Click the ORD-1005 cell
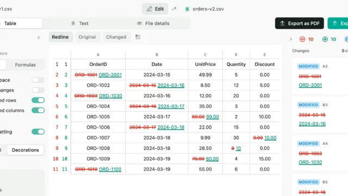Image resolution: width=348 pixels, height=196 pixels. click(98, 117)
